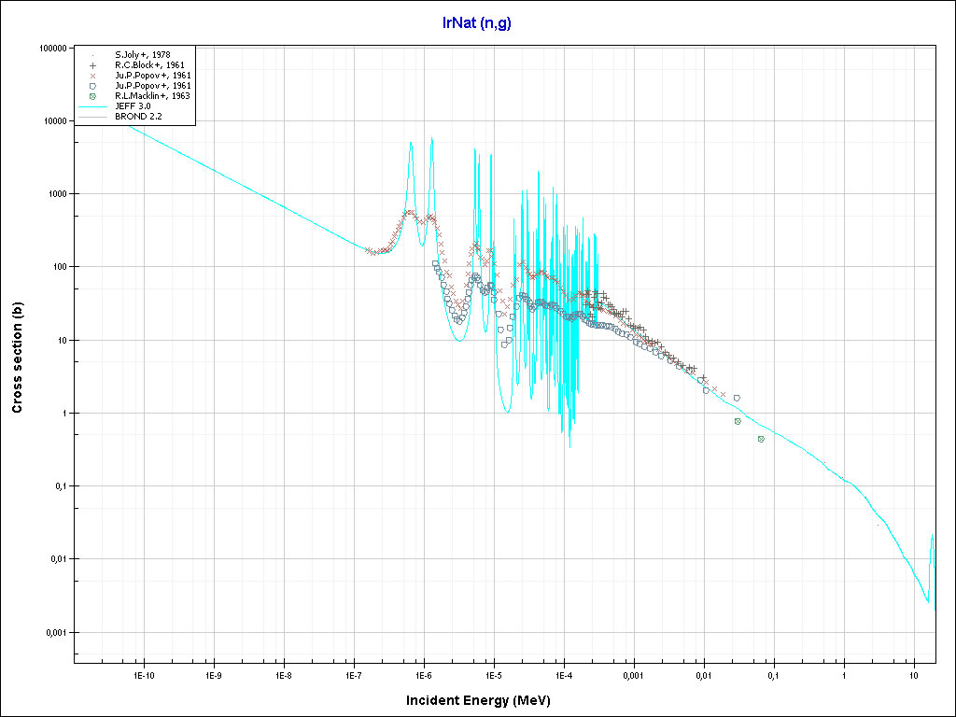956x717 pixels.
Task: Select the green marker for R.L.Macklin+, 1963
Action: pyautogui.click(x=93, y=96)
